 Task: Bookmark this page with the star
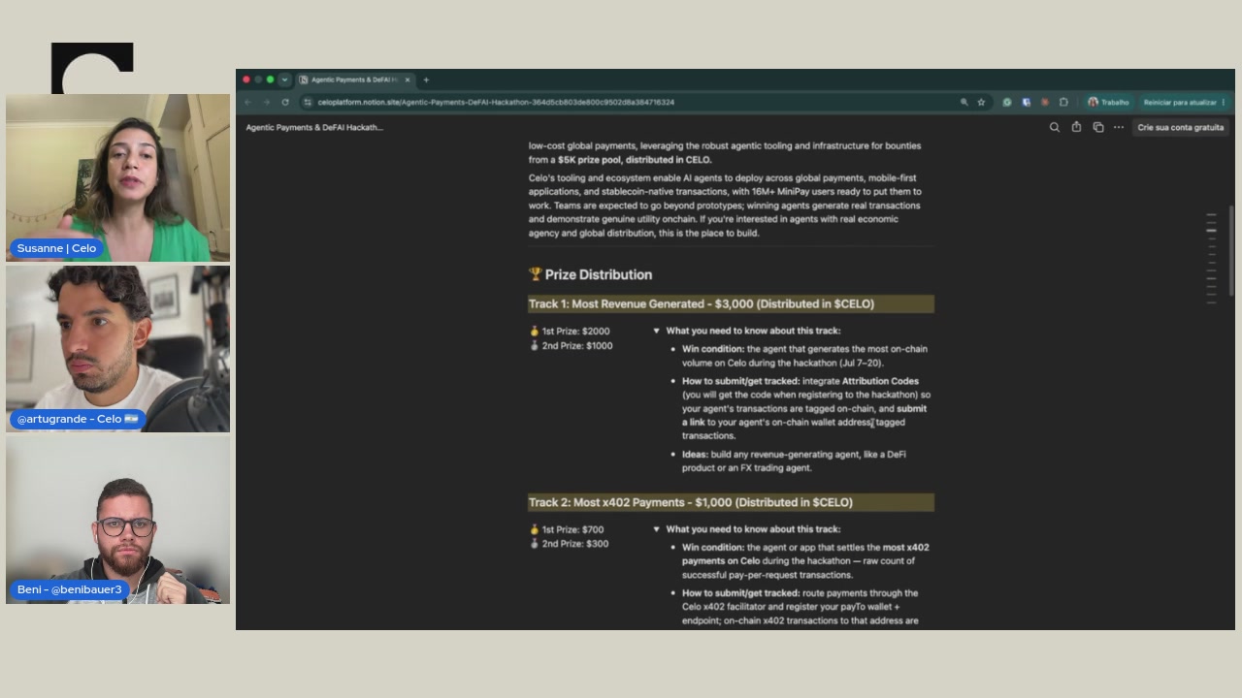(981, 102)
